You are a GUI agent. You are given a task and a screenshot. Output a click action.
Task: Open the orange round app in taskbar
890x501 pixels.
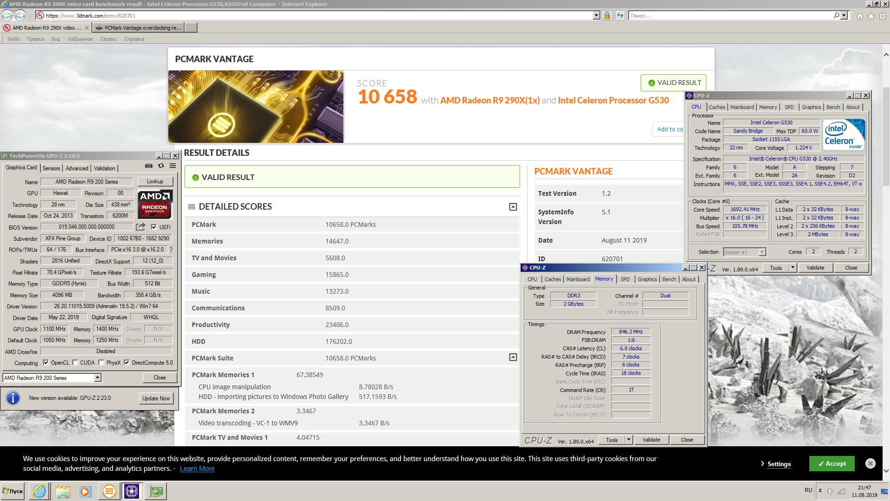pyautogui.click(x=109, y=491)
